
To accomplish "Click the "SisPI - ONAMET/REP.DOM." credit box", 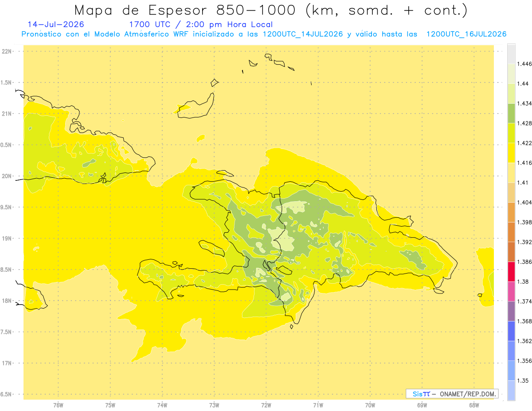I will pos(452,394).
